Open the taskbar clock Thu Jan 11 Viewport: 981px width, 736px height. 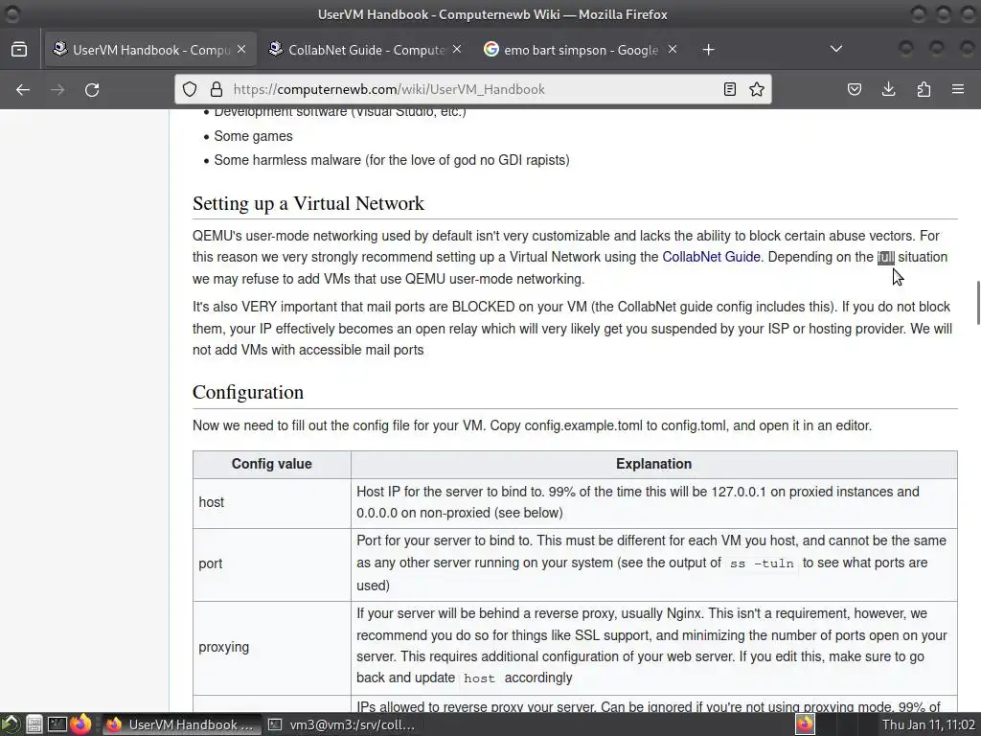pos(928,724)
